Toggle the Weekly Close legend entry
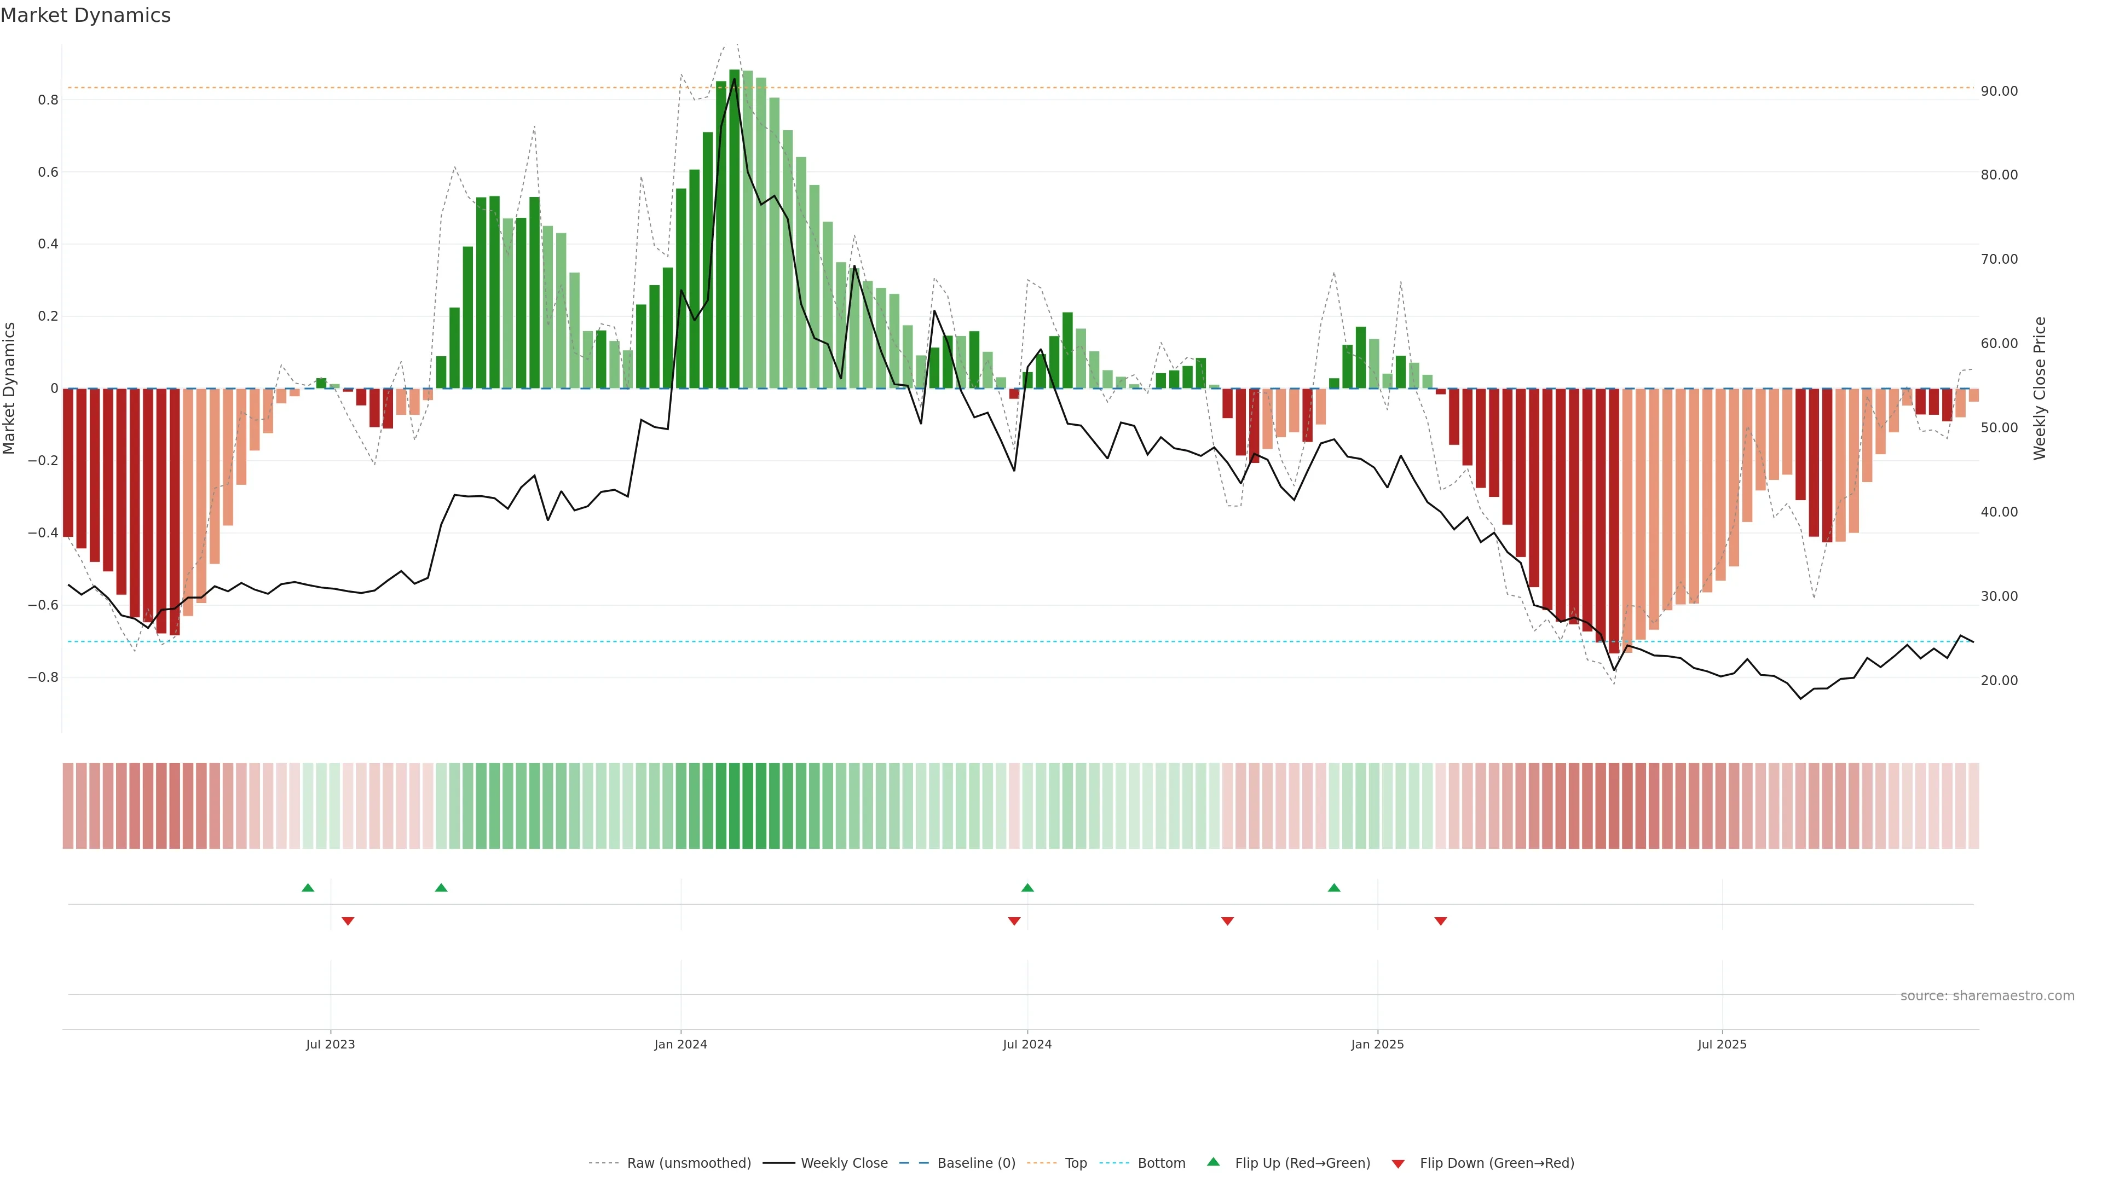 844,1163
